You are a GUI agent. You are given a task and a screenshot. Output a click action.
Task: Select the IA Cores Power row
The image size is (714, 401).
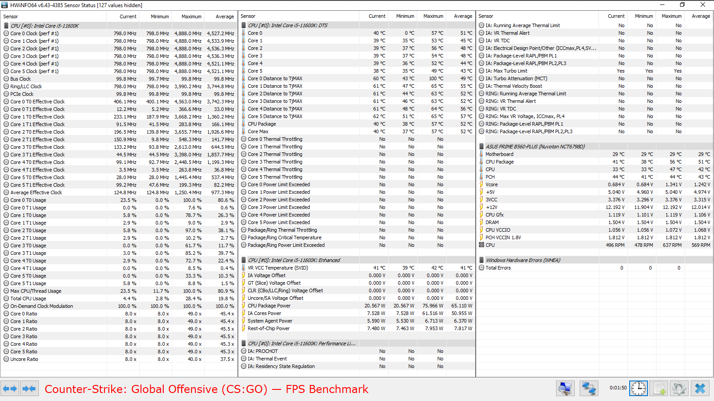point(357,313)
